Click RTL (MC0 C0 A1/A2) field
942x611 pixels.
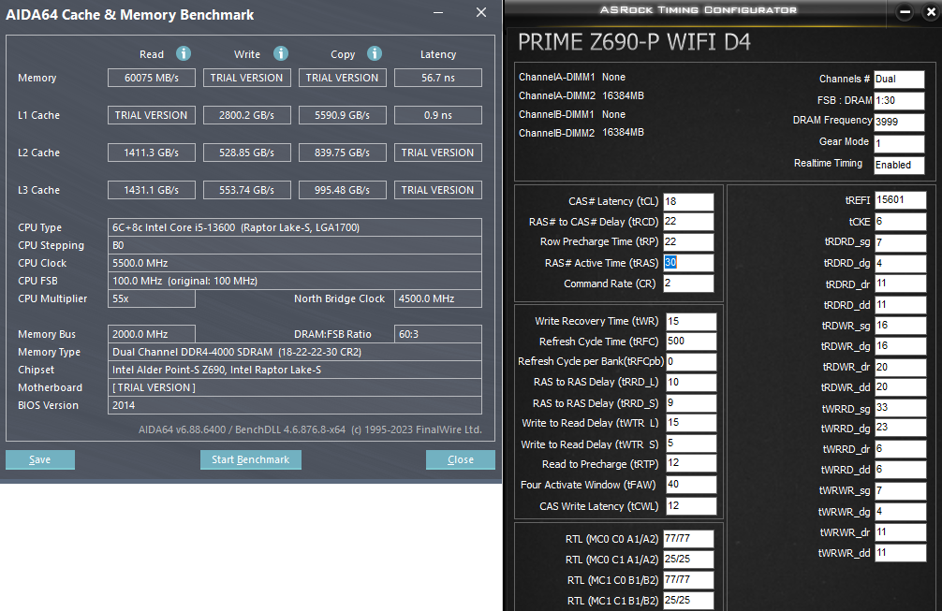688,539
